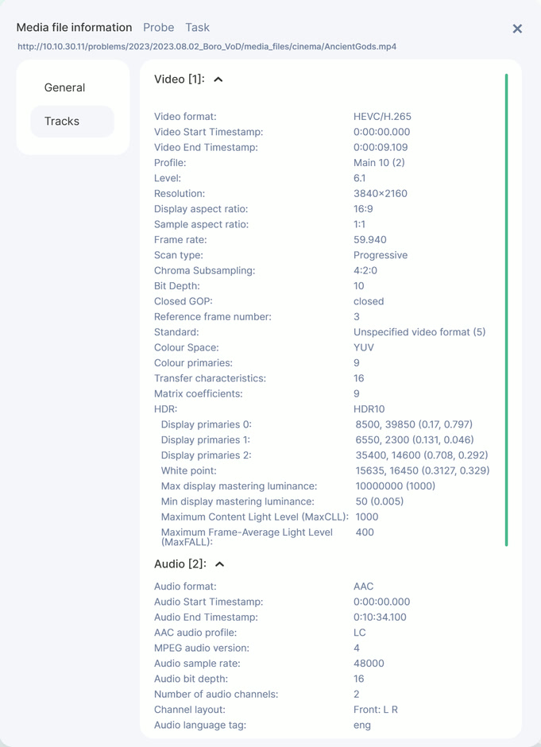The width and height of the screenshot is (541, 747).
Task: Switch to the Probe tab
Action: (159, 27)
